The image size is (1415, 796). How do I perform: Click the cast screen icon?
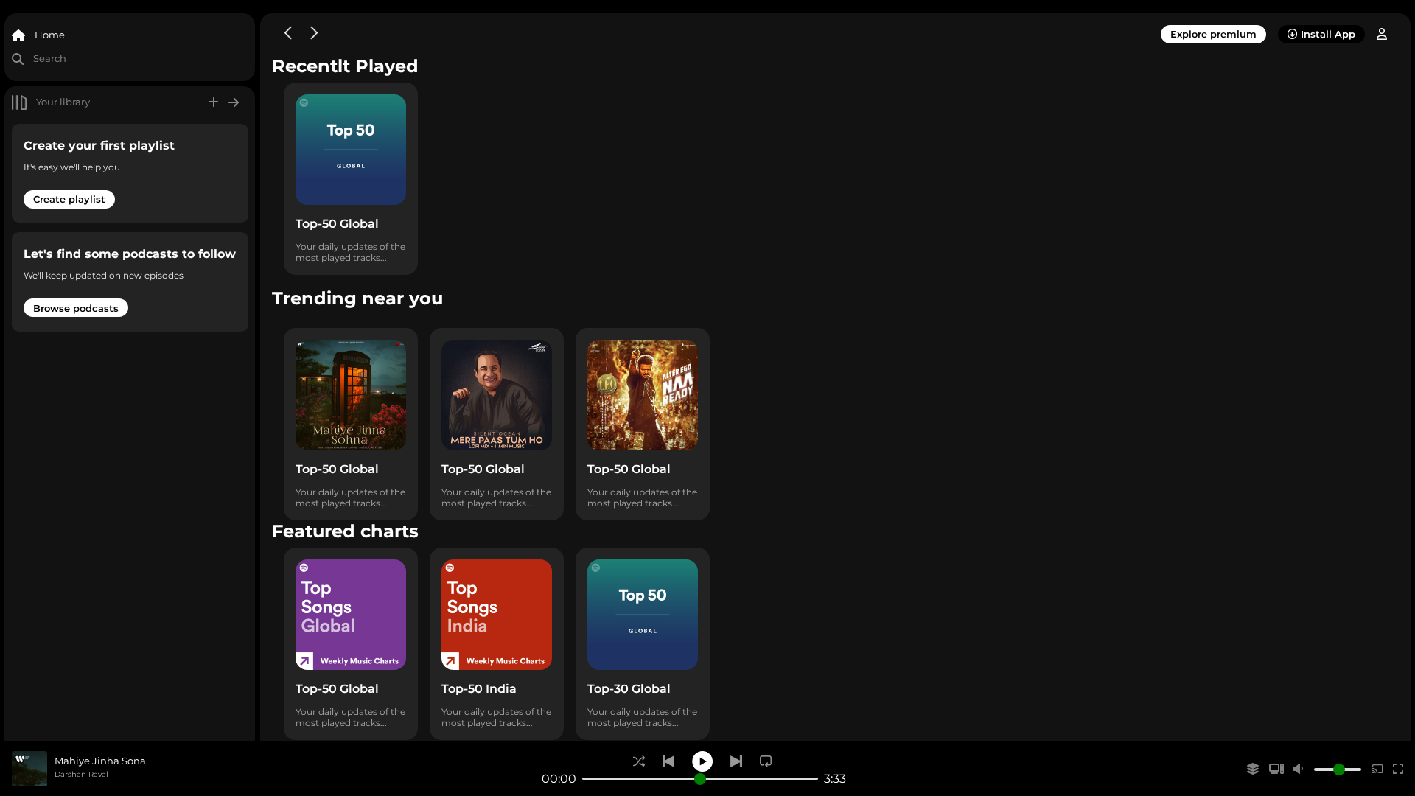(x=1377, y=769)
